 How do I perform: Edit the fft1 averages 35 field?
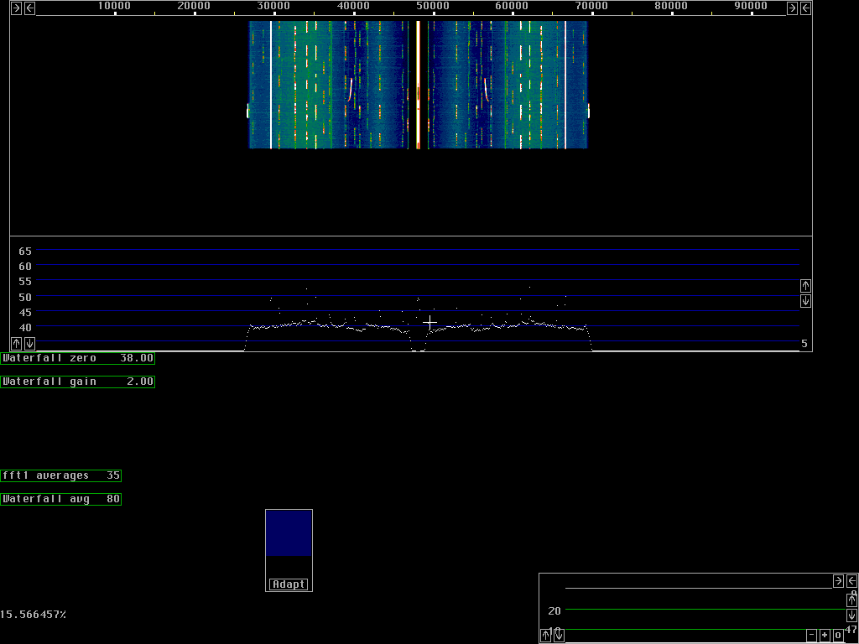(60, 475)
